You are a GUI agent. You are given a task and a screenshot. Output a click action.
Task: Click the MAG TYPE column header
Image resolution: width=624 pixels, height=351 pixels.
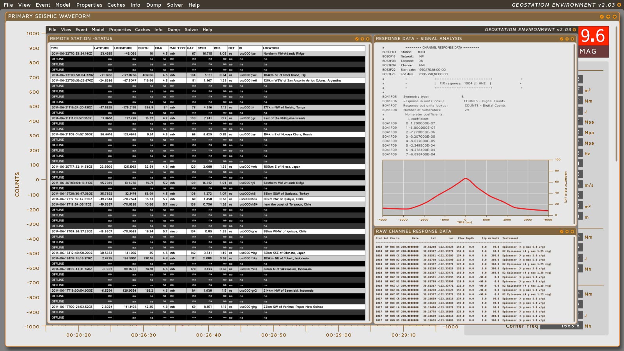click(x=177, y=48)
